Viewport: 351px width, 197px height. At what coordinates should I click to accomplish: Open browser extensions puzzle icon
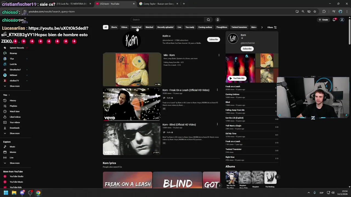tap(324, 11)
